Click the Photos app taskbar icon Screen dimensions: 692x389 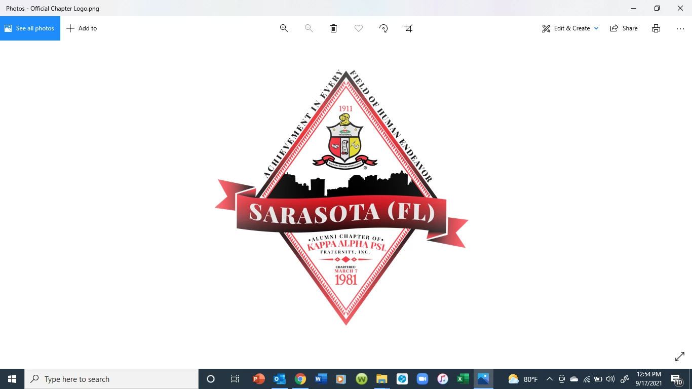pyautogui.click(x=483, y=379)
